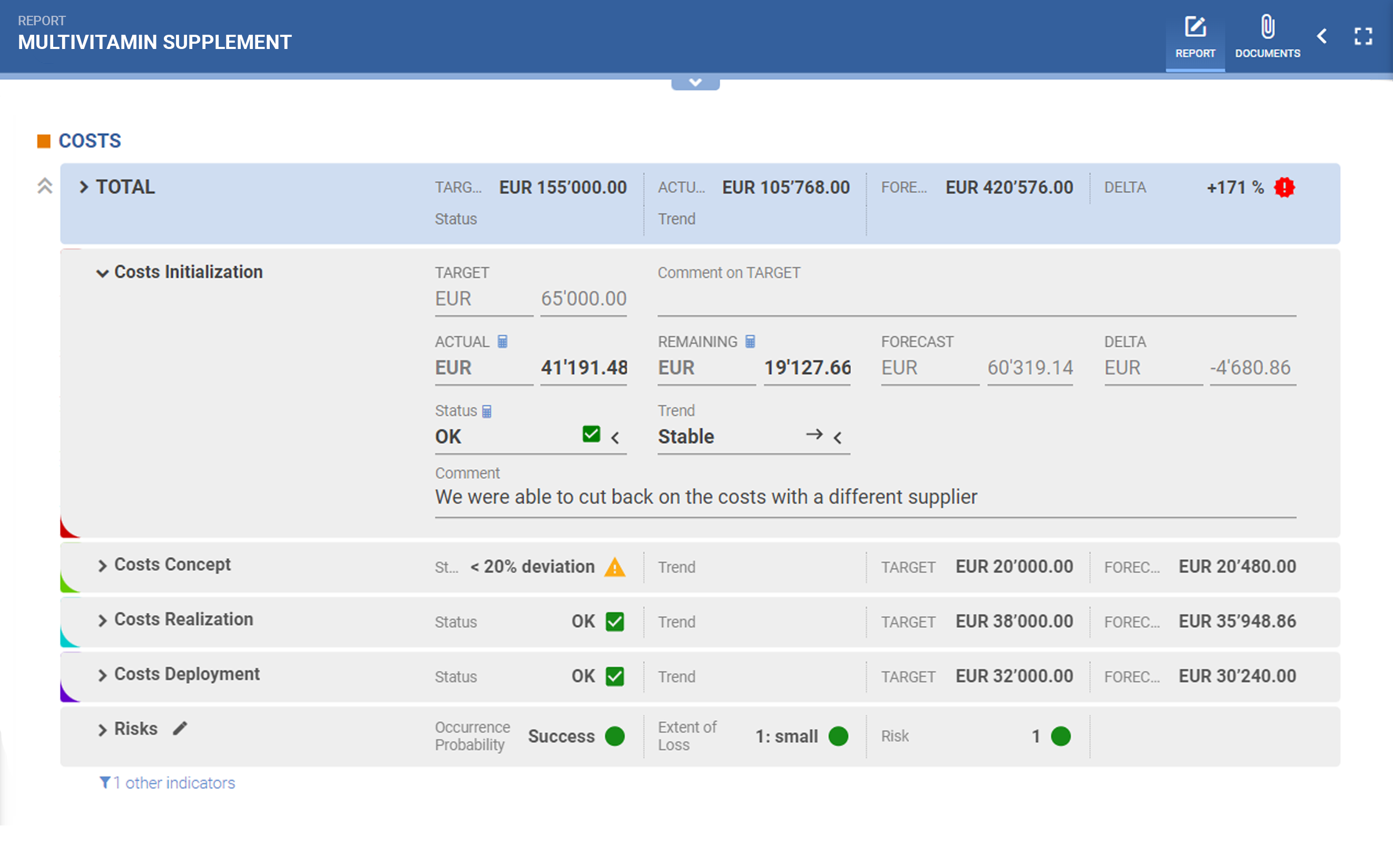Edit the comment about different supplier

(865, 498)
